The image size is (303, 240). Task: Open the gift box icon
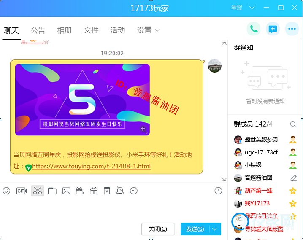pos(94,191)
